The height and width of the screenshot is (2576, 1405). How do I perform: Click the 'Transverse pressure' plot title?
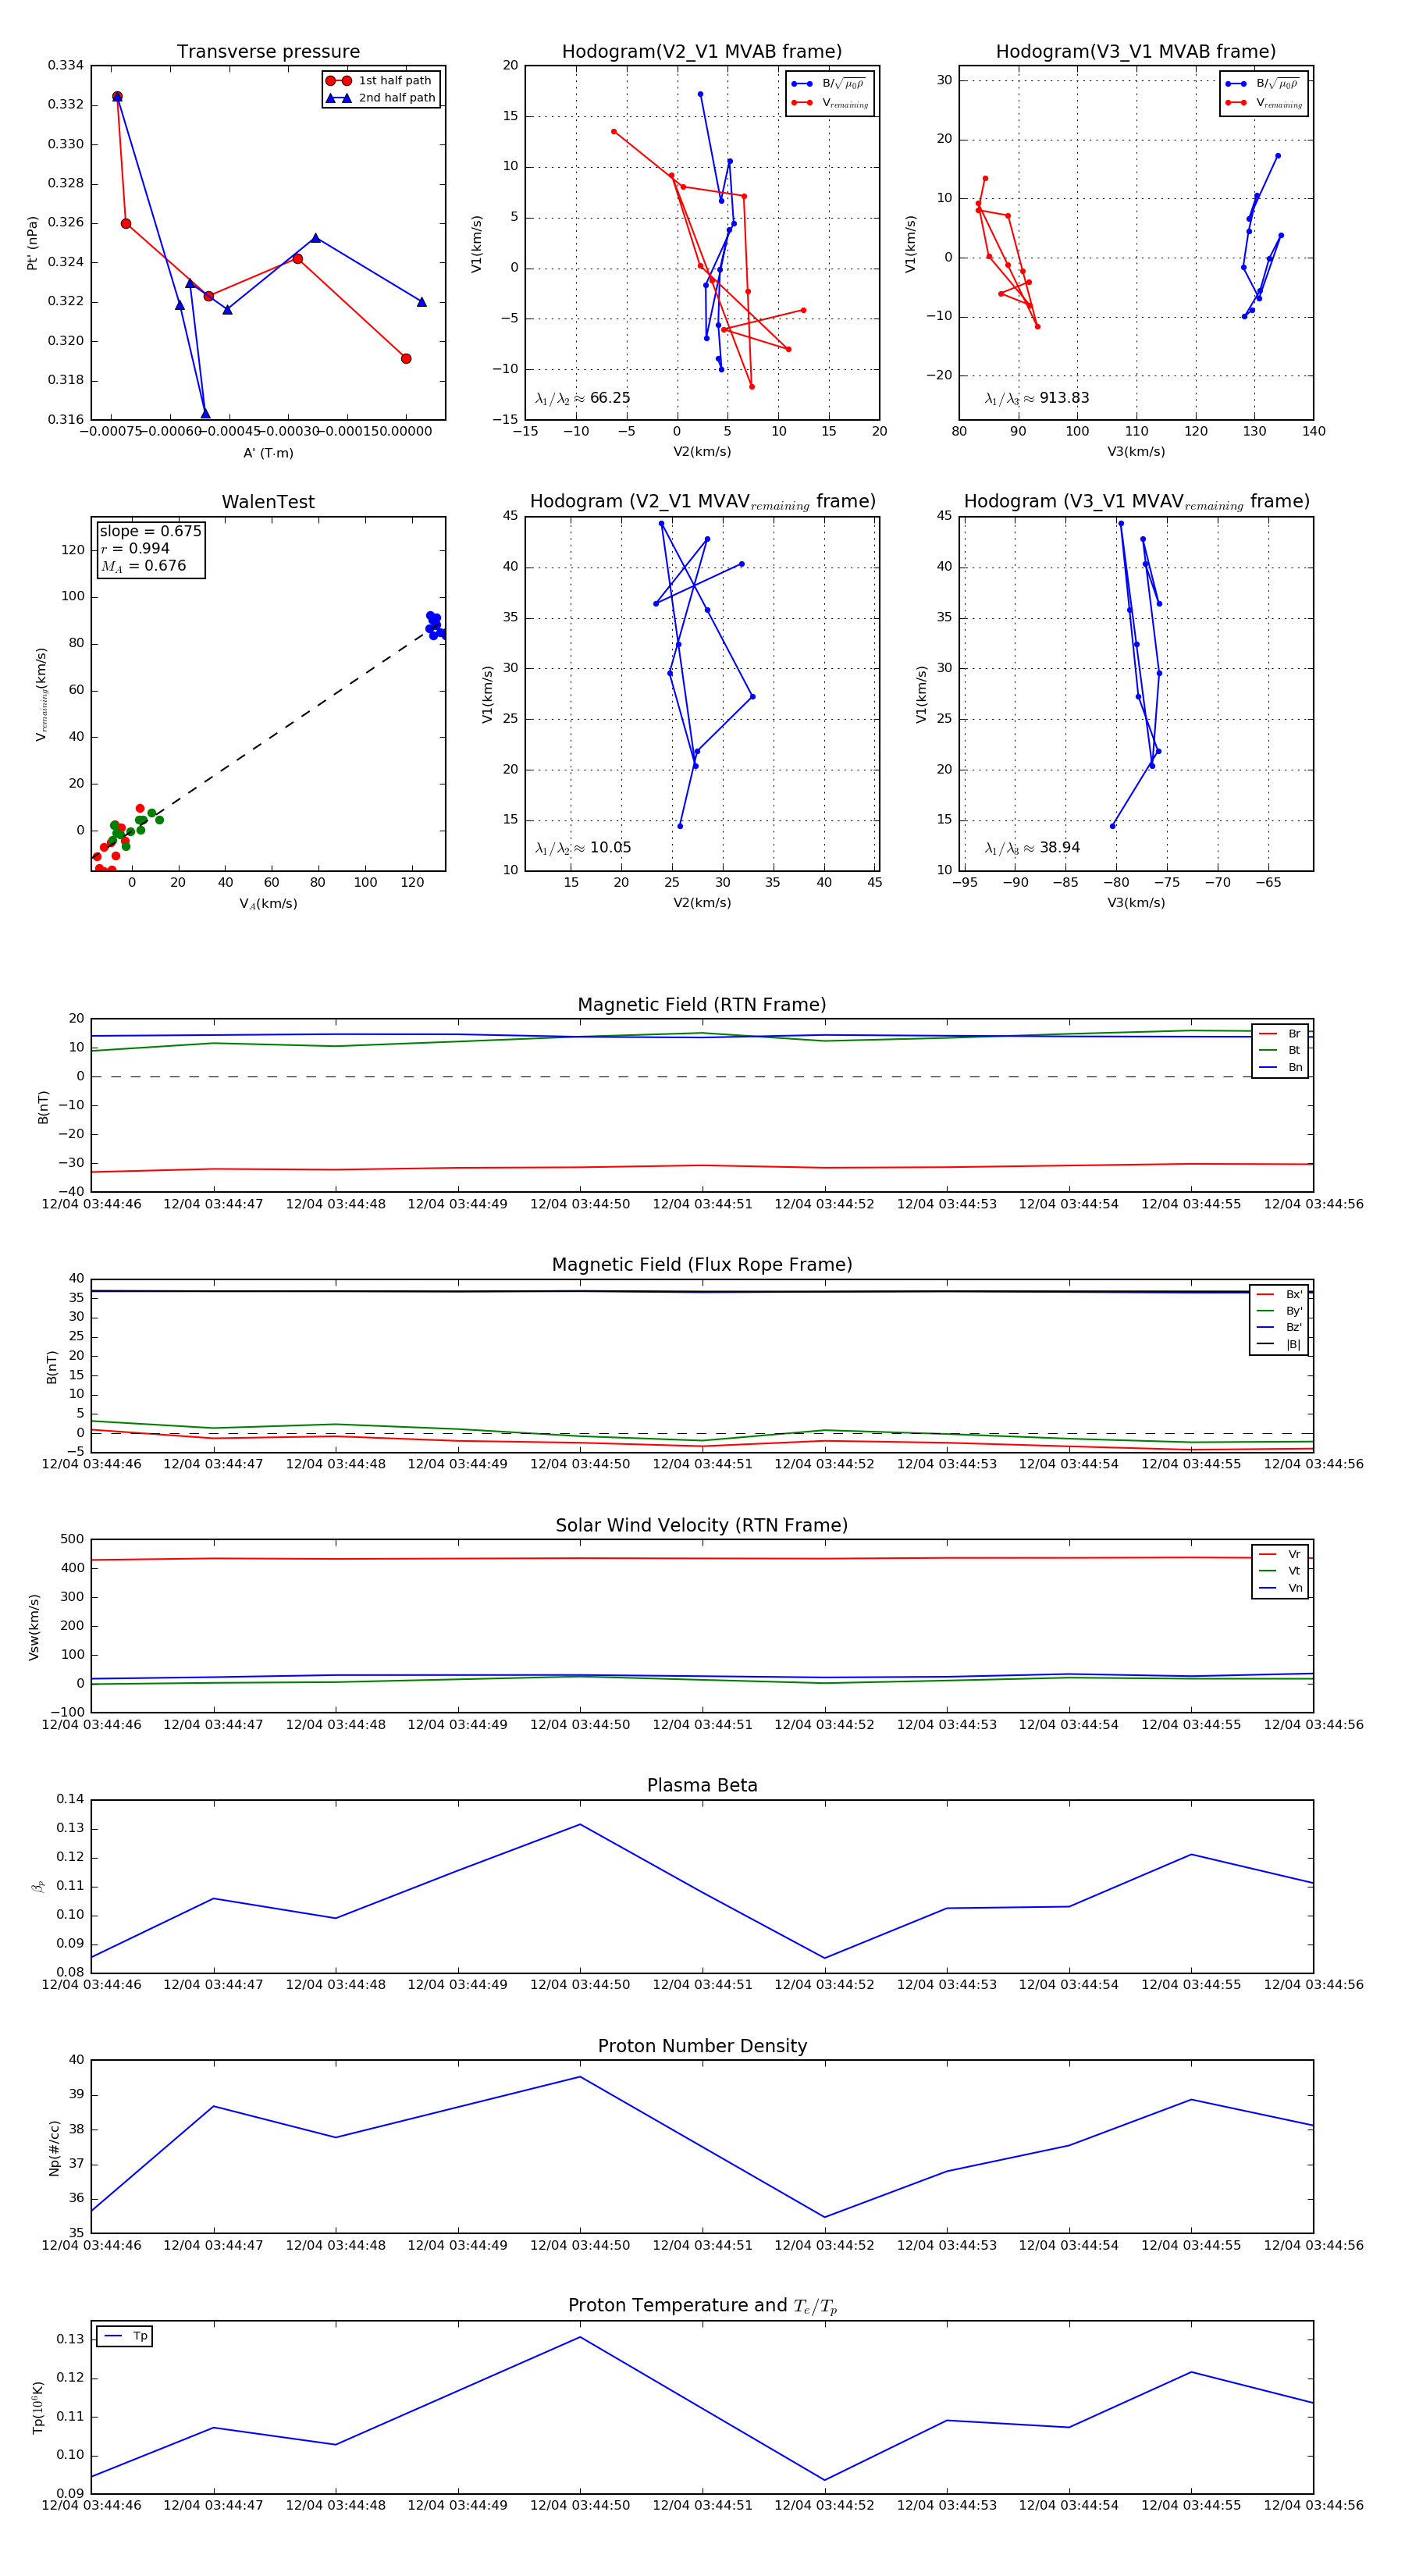point(268,52)
